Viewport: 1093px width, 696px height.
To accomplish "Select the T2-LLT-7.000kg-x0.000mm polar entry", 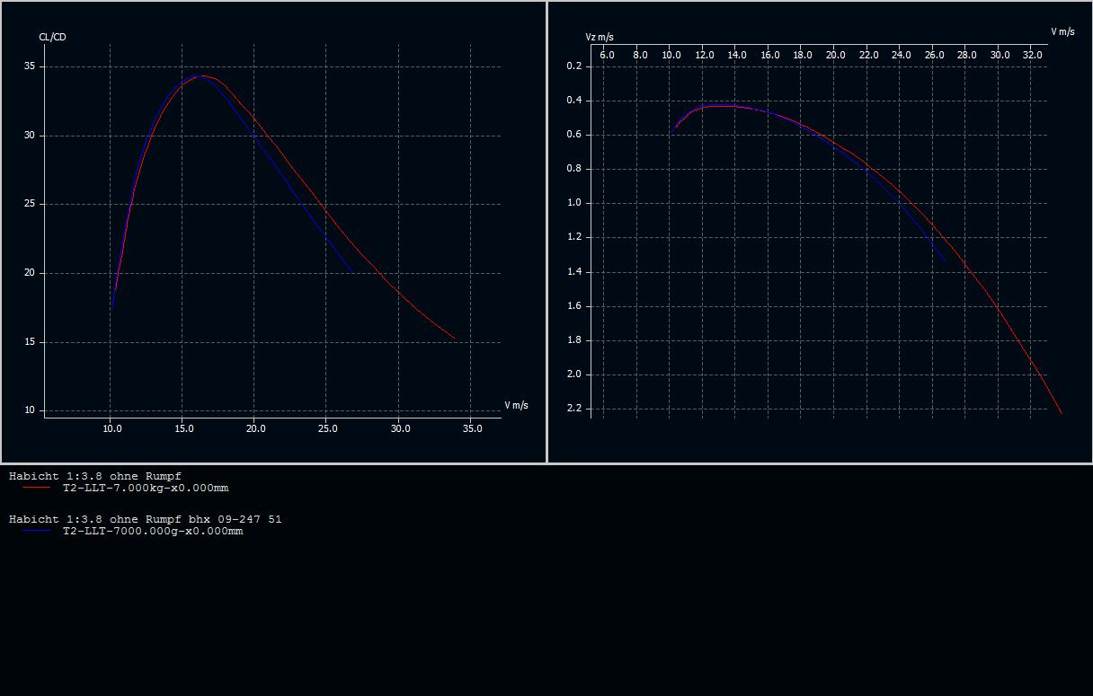I will click(145, 489).
